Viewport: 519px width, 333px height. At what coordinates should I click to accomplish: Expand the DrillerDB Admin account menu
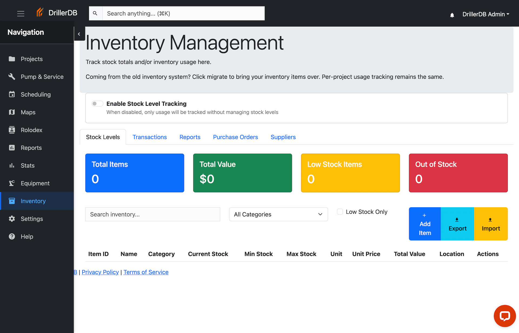pyautogui.click(x=485, y=14)
